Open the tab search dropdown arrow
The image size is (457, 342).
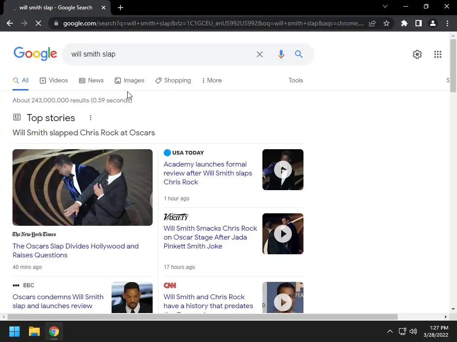[x=385, y=6]
